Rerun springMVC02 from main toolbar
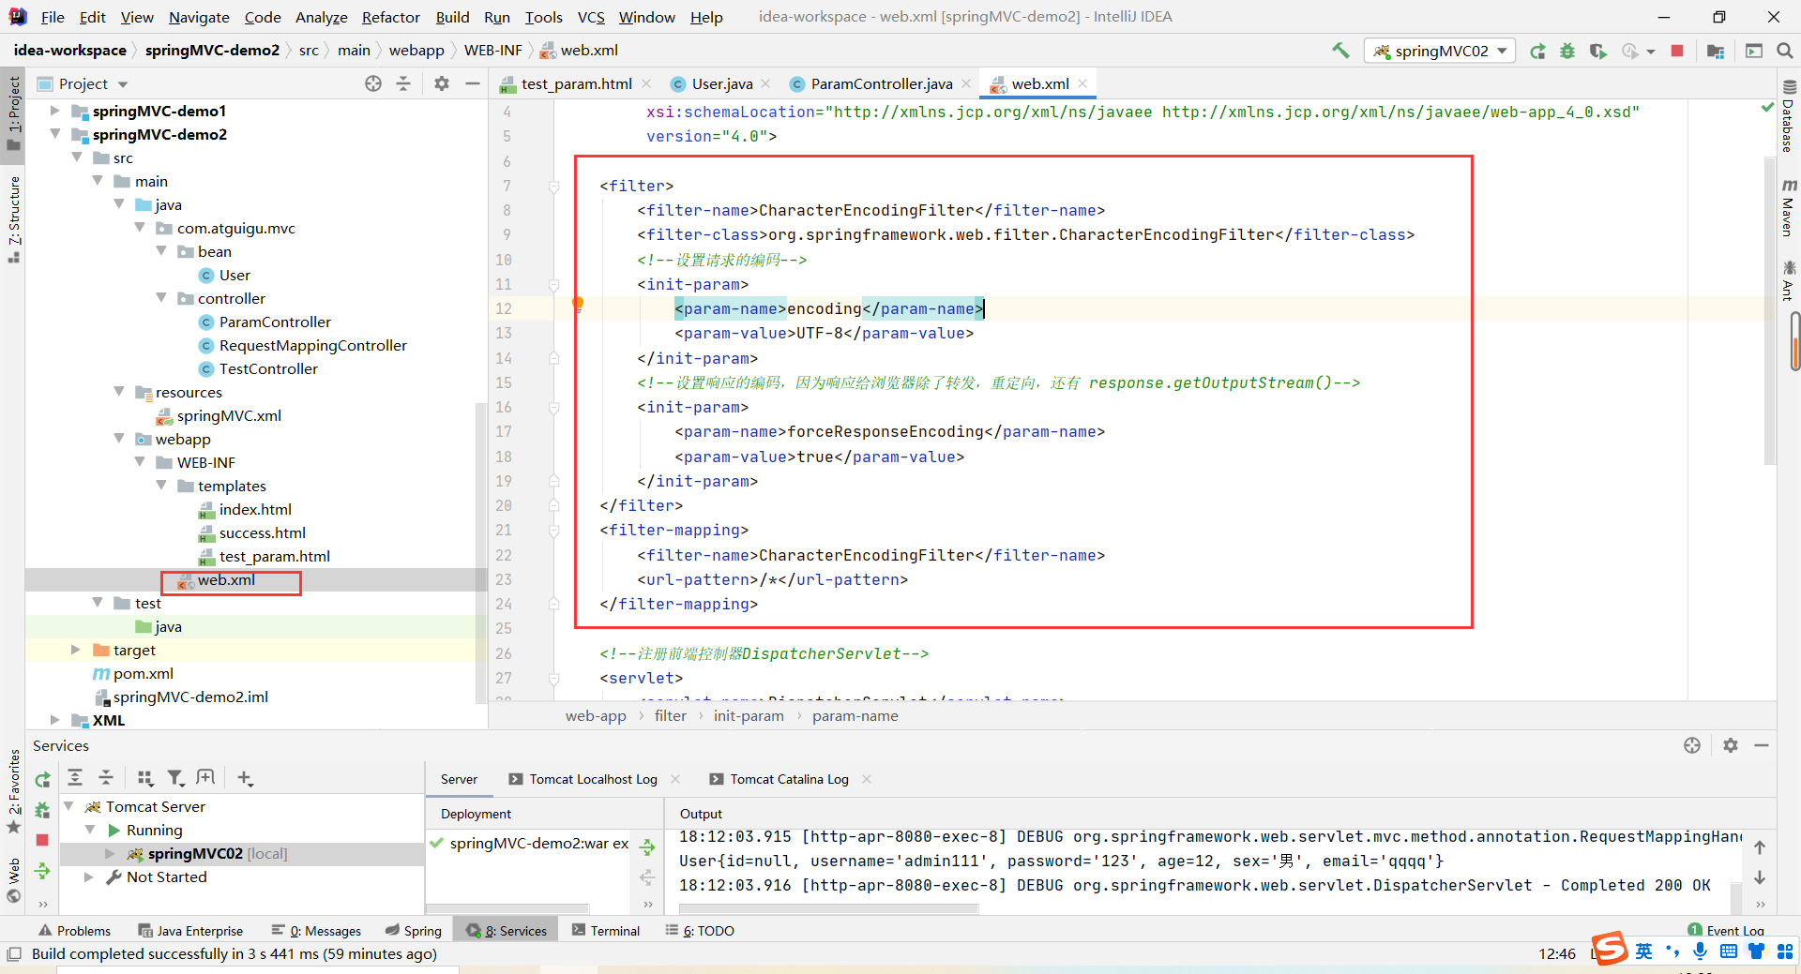1801x974 pixels. pyautogui.click(x=1537, y=51)
